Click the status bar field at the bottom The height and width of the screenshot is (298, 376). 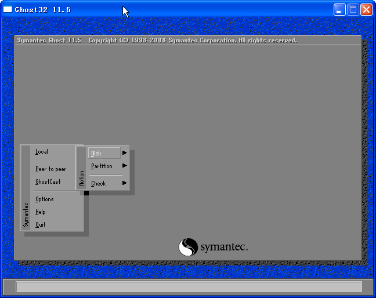189,287
